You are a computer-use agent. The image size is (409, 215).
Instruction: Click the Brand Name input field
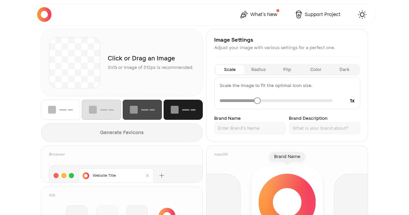[x=250, y=128]
